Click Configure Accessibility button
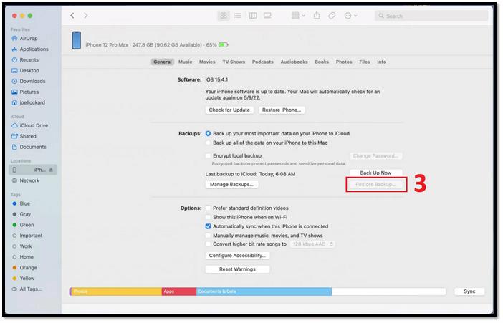The width and height of the screenshot is (503, 323). point(237,256)
